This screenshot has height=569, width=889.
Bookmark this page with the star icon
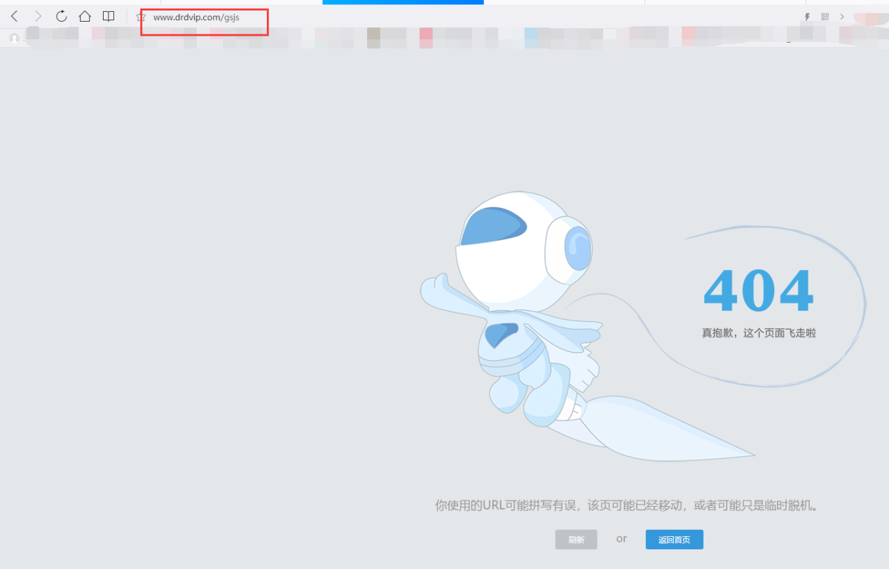pos(141,17)
